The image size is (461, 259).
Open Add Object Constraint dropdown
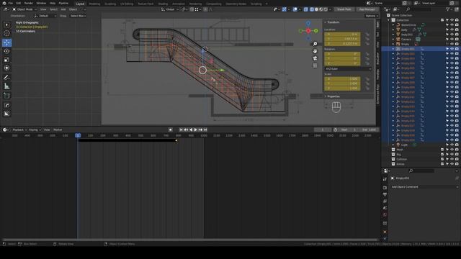[424, 187]
